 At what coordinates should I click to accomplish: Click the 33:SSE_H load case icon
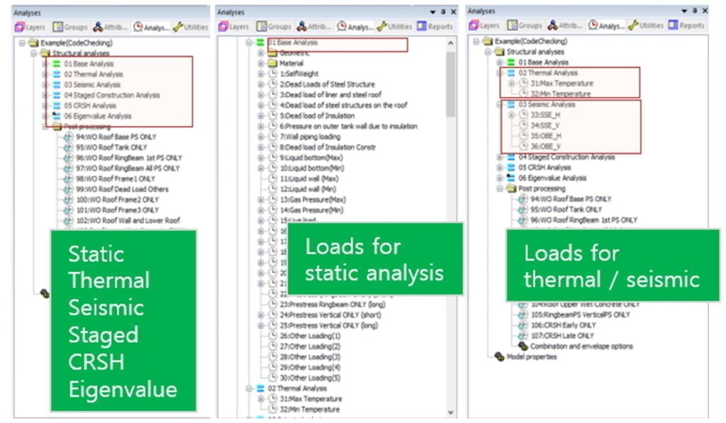tap(523, 115)
